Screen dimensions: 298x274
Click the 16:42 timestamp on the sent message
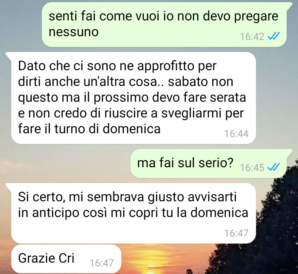[x=252, y=36]
